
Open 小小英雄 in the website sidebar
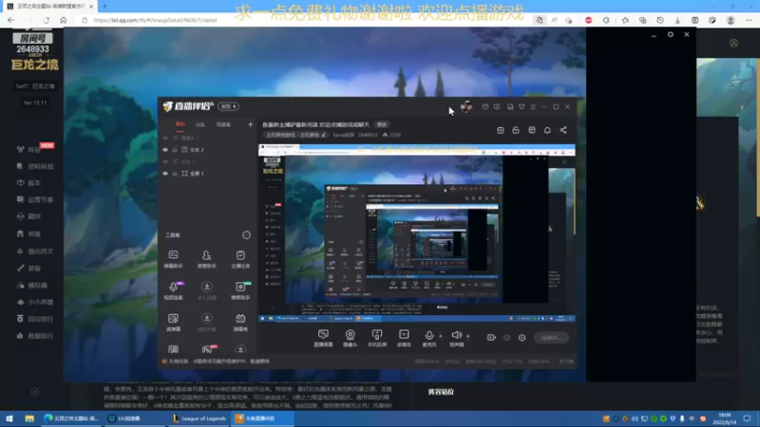(x=35, y=302)
